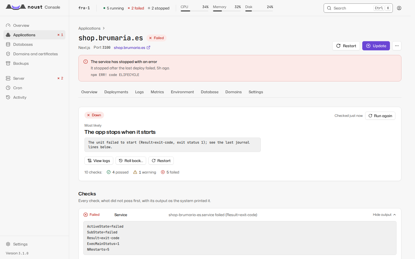Viewport: 415px width, 259px height.
Task: Open Settings gear in sidebar footer
Action: (x=8, y=244)
